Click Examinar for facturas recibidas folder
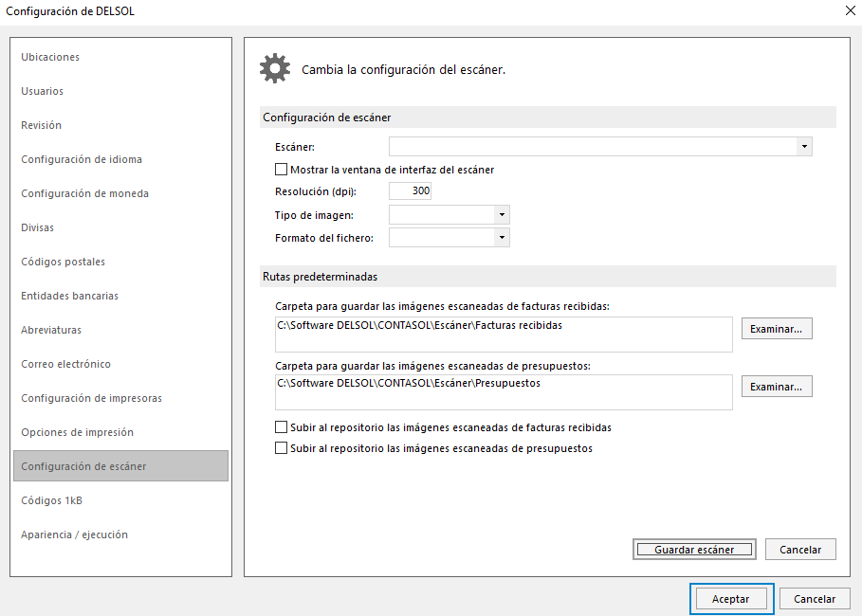The height and width of the screenshot is (616, 862). (x=777, y=329)
